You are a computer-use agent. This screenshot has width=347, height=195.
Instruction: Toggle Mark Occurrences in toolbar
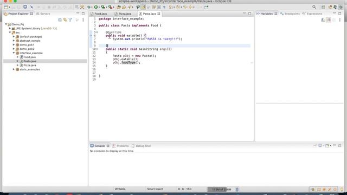click(x=143, y=7)
